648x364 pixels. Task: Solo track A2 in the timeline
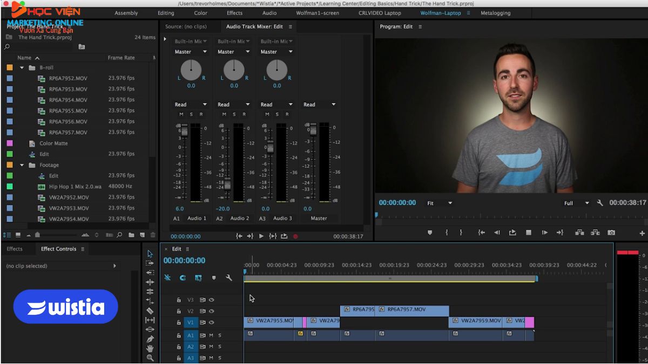tap(220, 347)
